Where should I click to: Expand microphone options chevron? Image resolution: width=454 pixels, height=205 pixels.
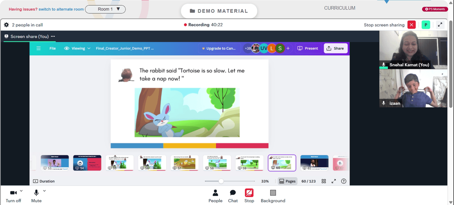point(44,191)
